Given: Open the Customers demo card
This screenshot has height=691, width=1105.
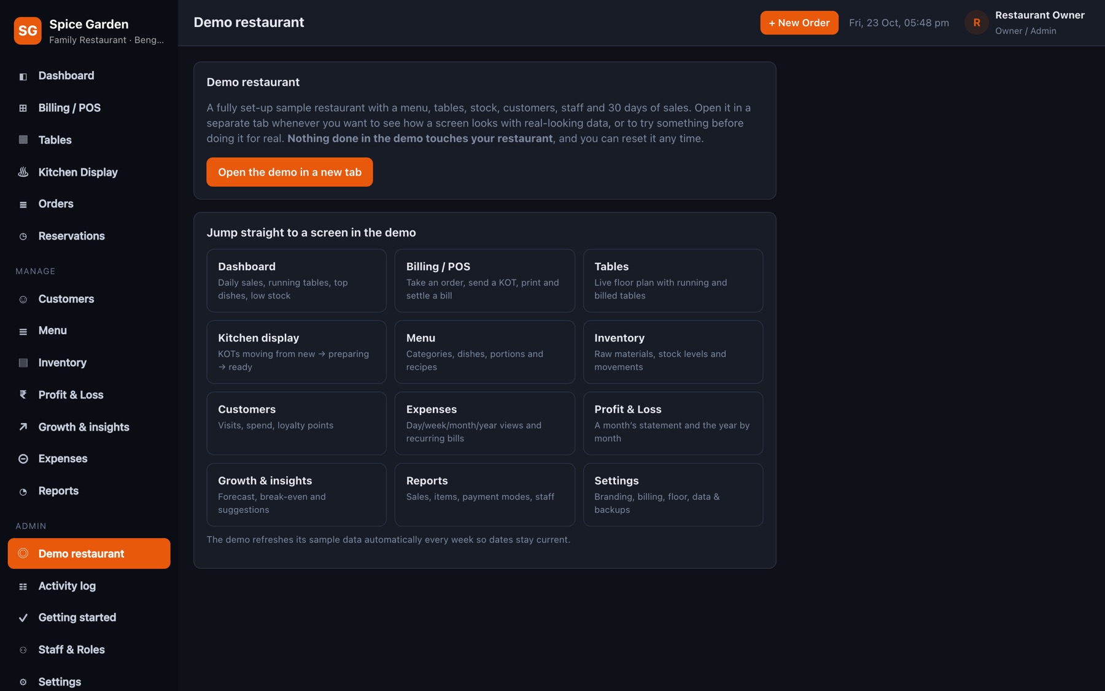Looking at the screenshot, I should click(x=297, y=423).
